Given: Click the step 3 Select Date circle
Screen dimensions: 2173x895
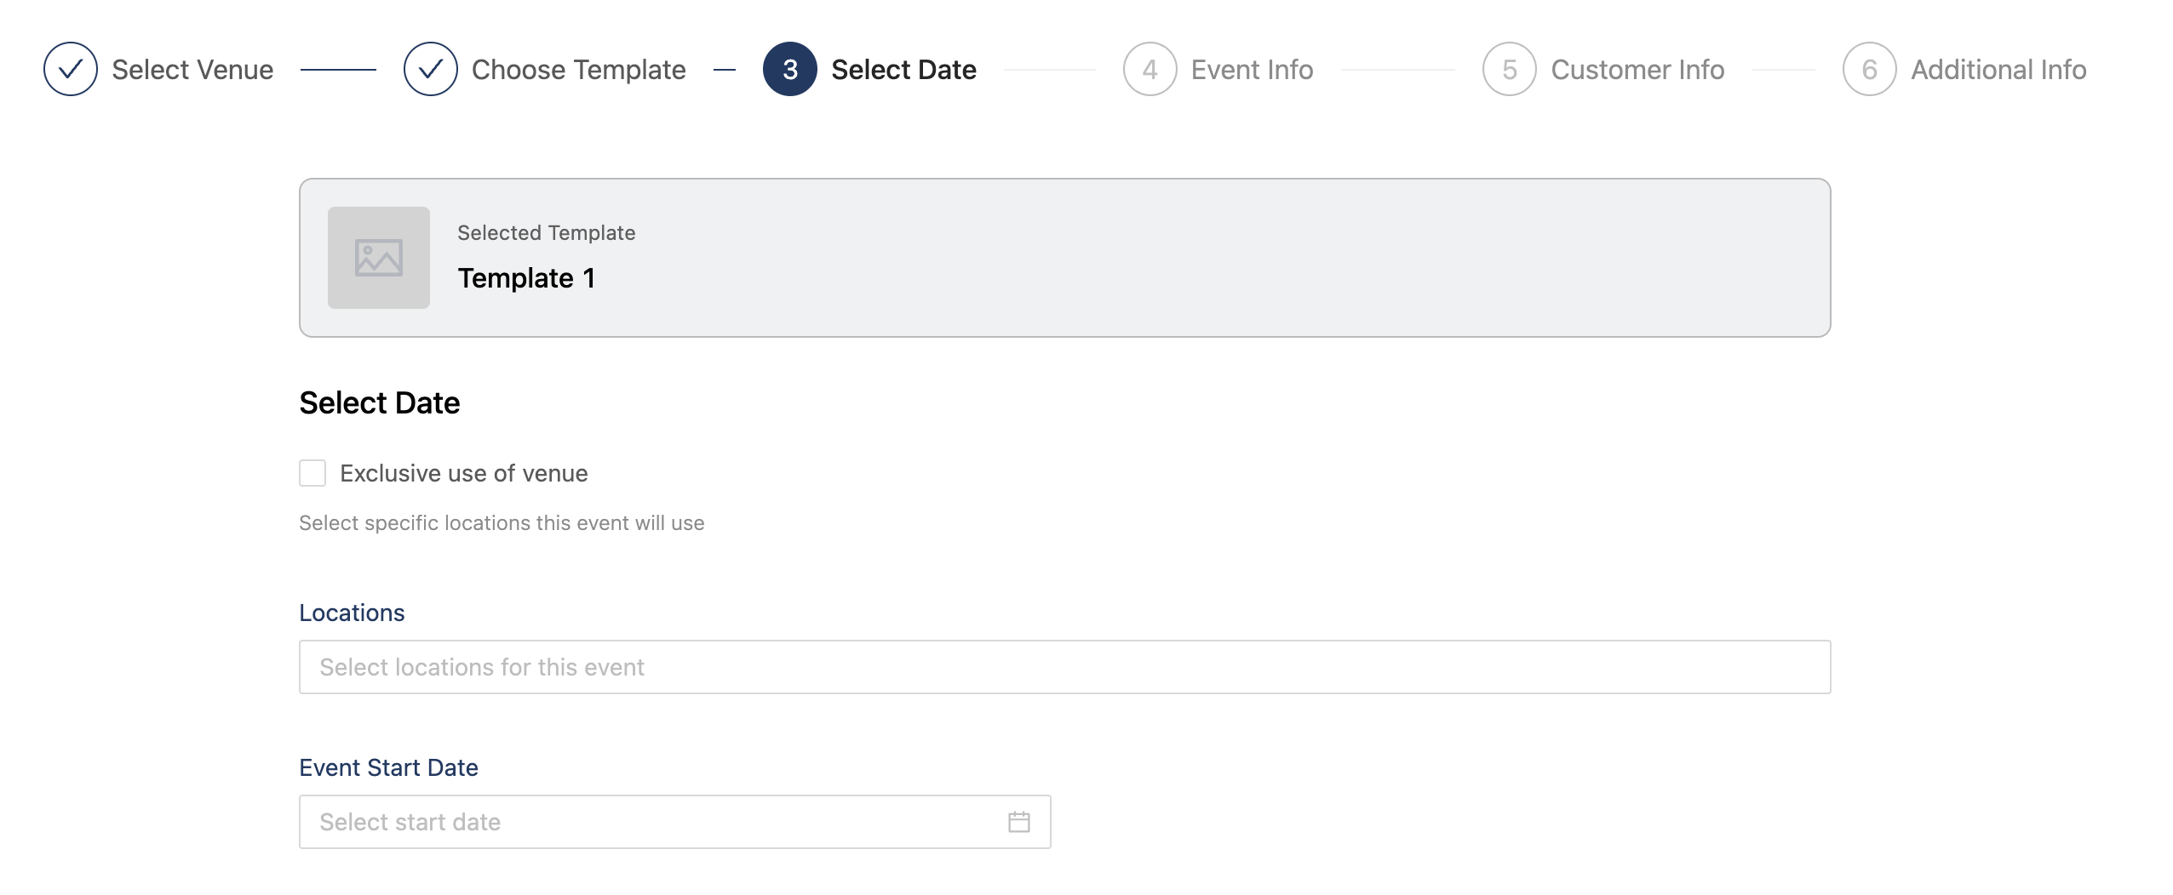Looking at the screenshot, I should click(x=790, y=69).
